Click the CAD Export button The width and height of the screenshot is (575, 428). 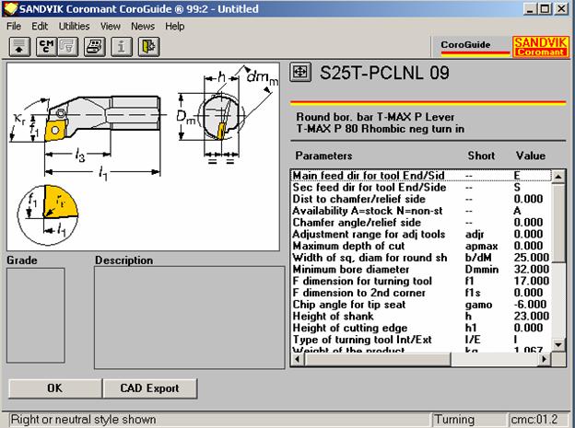[150, 388]
